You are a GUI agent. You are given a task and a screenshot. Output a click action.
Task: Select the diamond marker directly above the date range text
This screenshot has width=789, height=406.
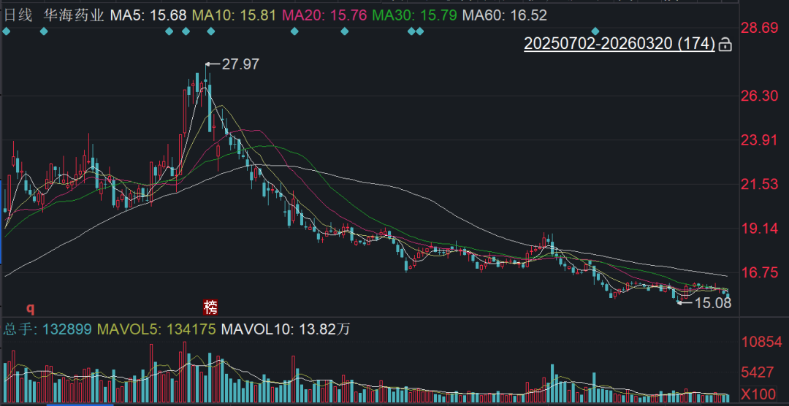click(x=596, y=31)
